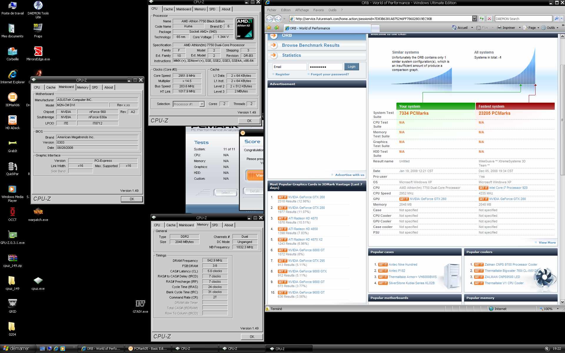Launch 3DMark06 desktop icon
The height and width of the screenshot is (353, 565).
12,100
